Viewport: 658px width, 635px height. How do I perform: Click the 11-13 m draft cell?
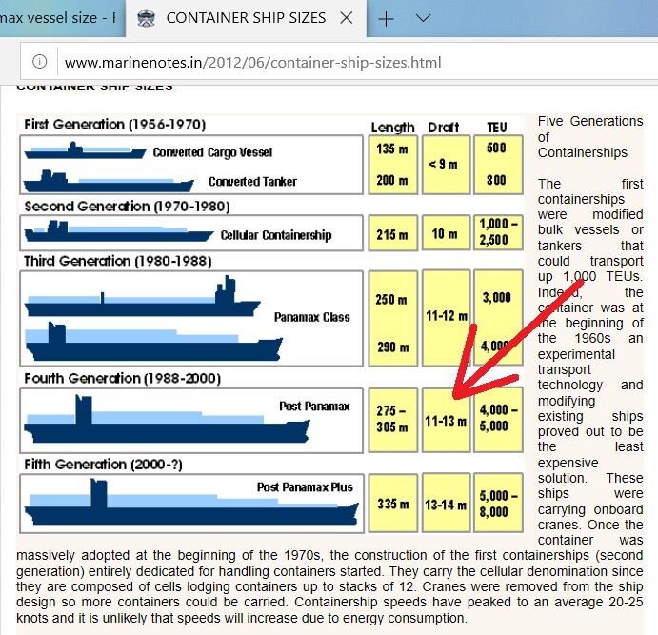pos(445,419)
